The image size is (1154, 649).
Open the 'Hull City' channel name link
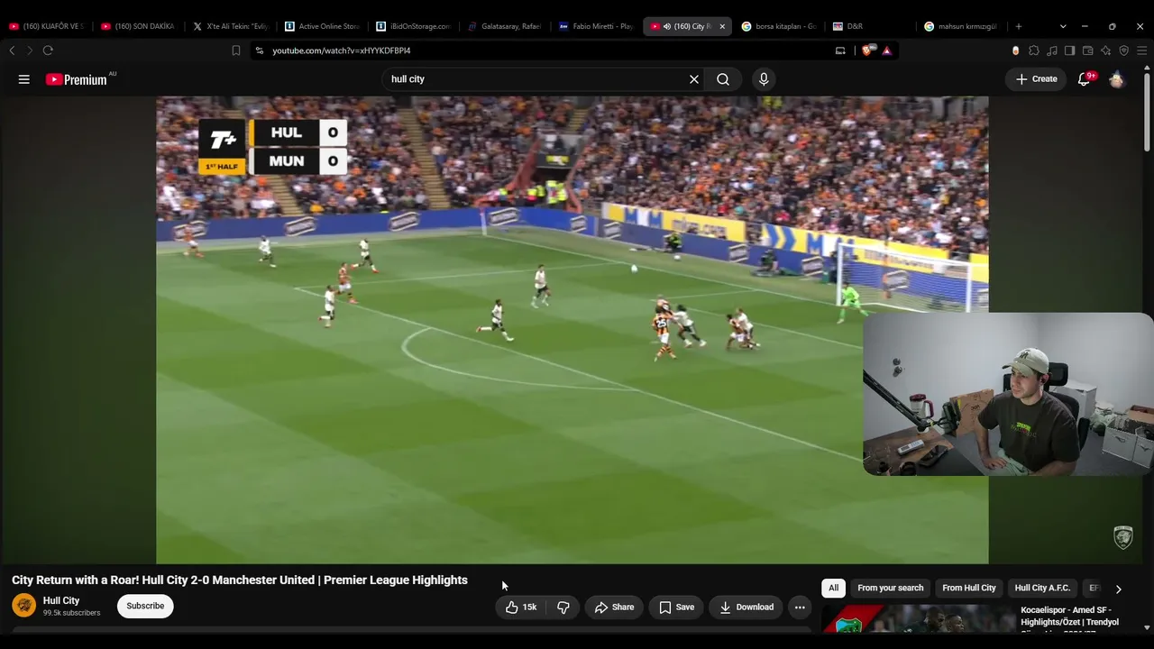pyautogui.click(x=61, y=600)
